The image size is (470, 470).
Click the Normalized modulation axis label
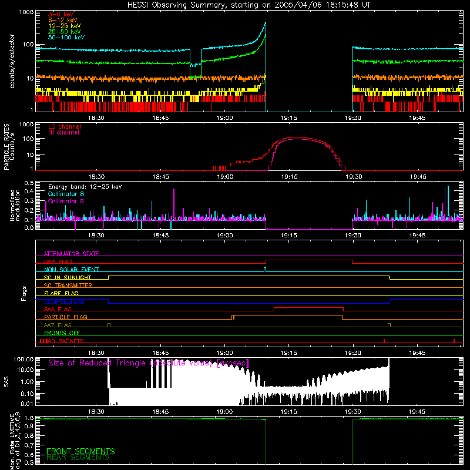15,205
